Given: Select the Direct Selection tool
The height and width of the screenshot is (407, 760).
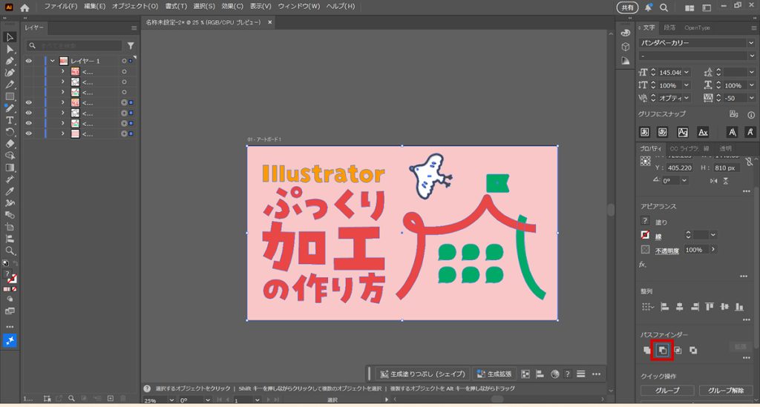Looking at the screenshot, I should click(x=10, y=49).
